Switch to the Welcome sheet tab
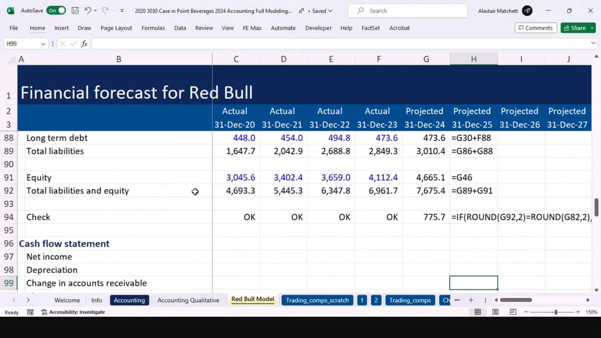 (x=67, y=300)
